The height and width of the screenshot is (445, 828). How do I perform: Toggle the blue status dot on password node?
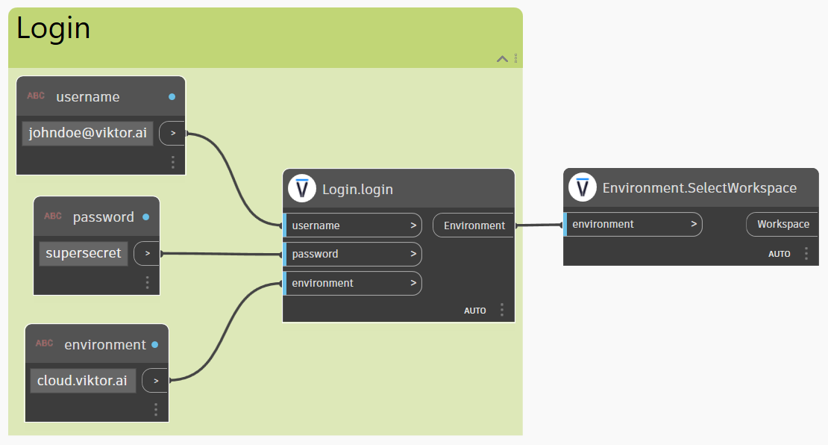coord(145,217)
